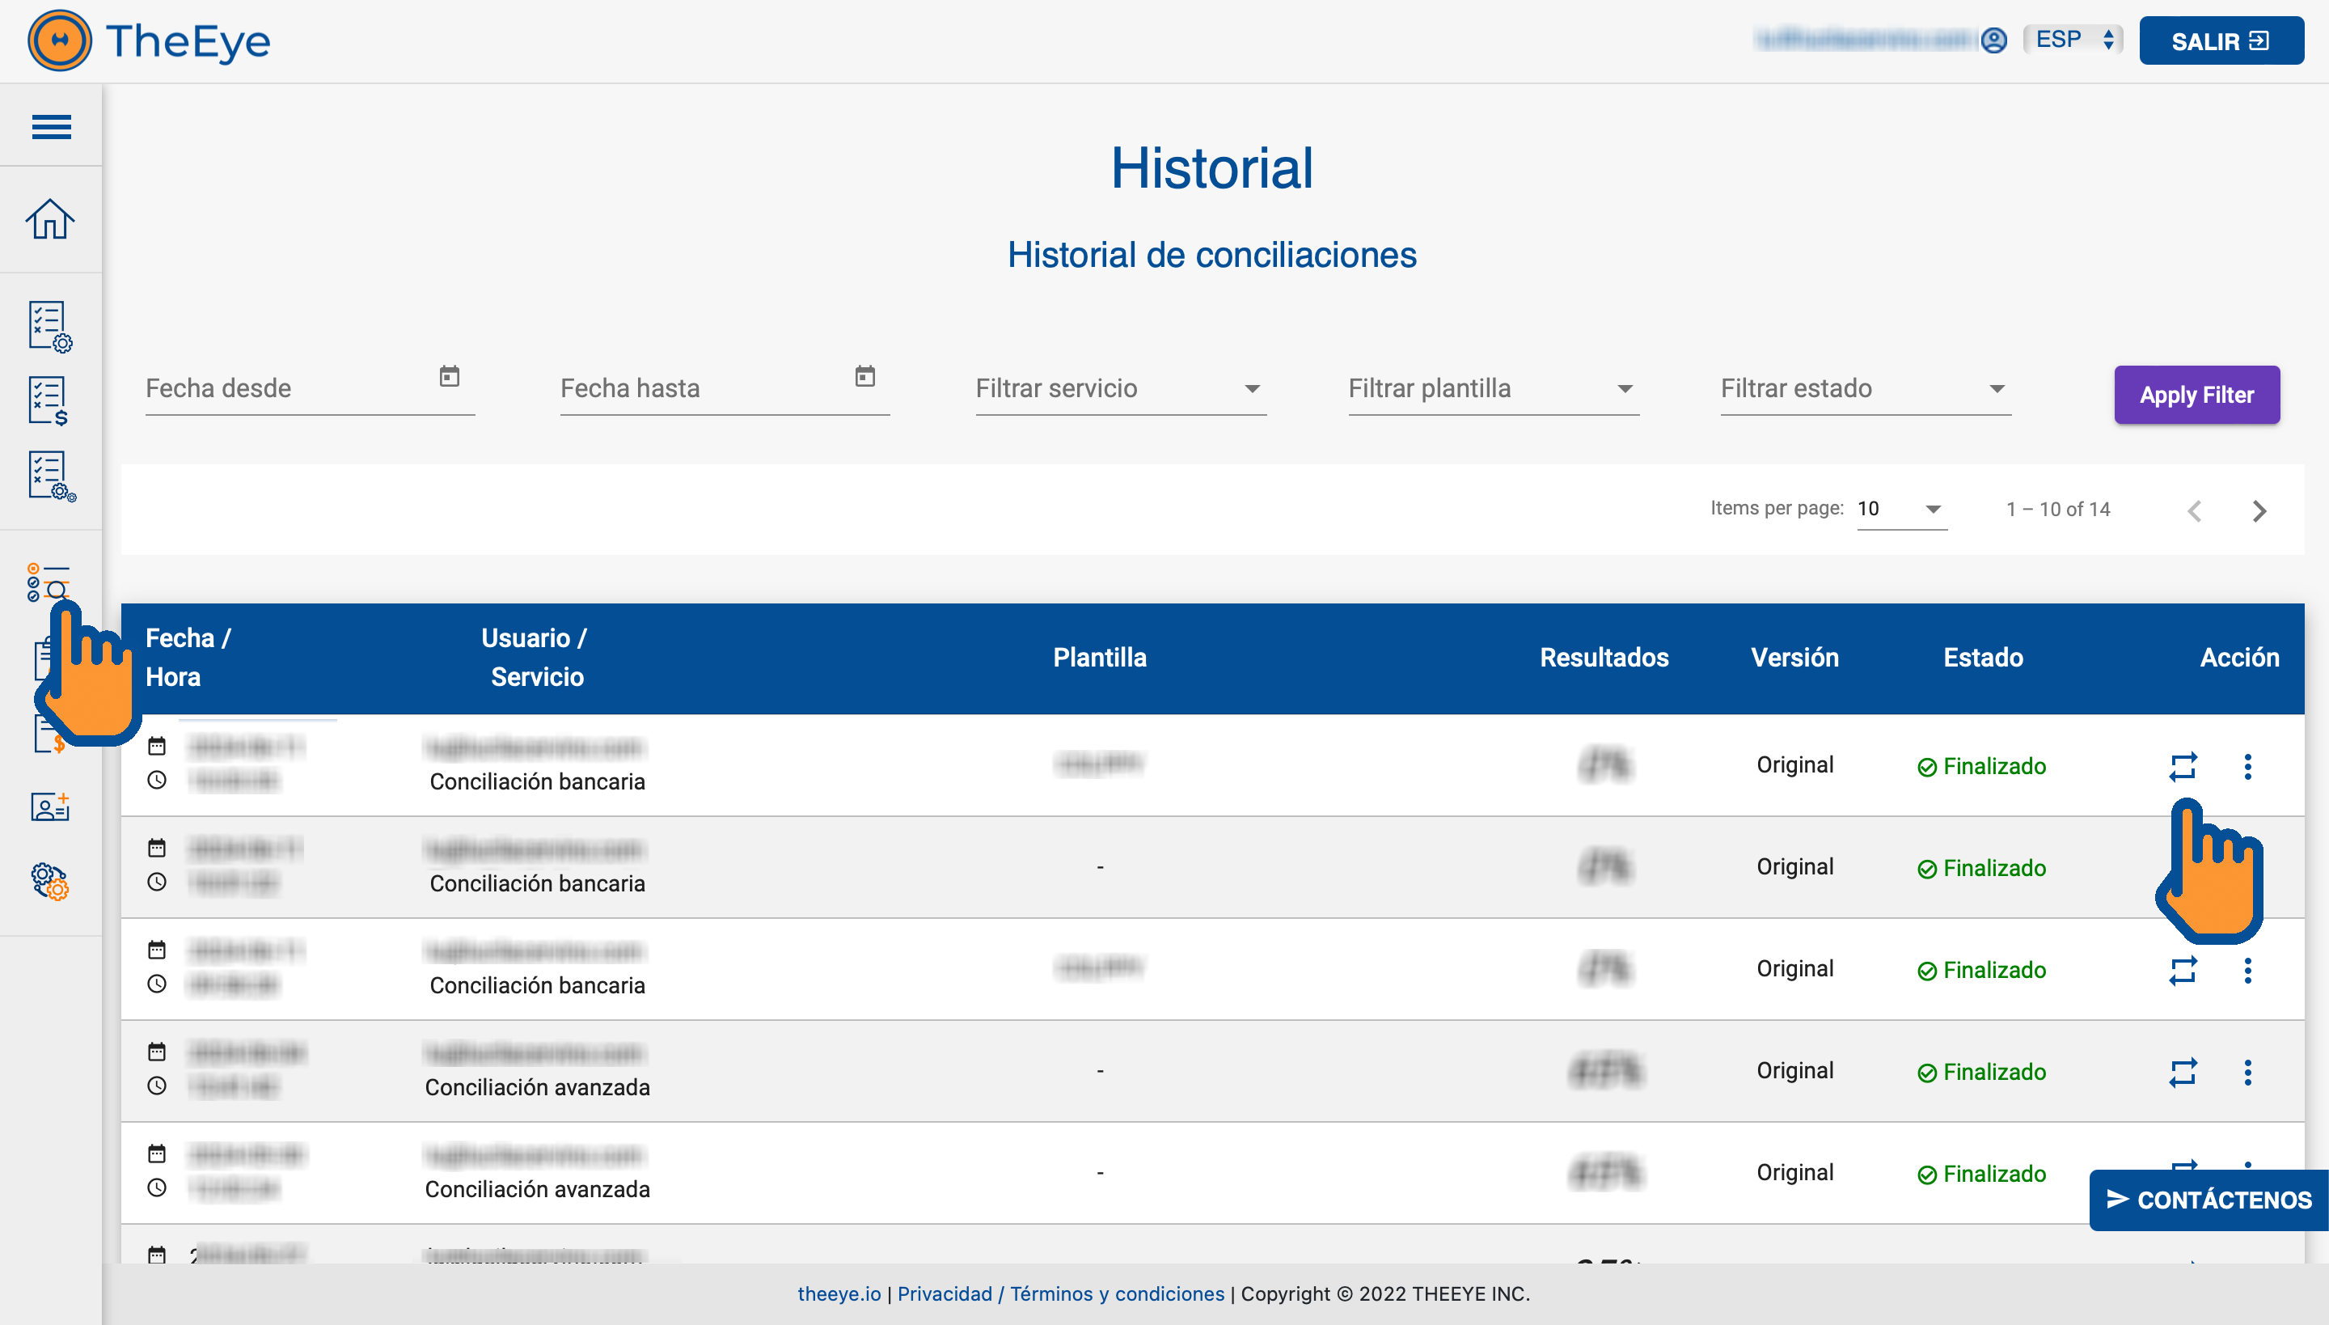Viewport: 2329px width, 1325px height.
Task: Open the history search sidebar icon
Action: click(x=47, y=581)
